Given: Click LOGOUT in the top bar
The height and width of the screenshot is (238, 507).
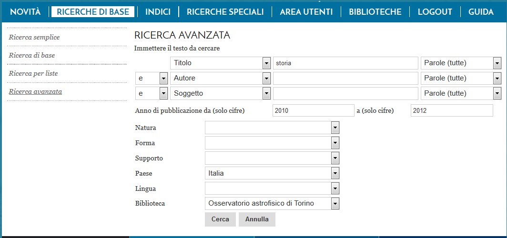Looking at the screenshot, I should pyautogui.click(x=435, y=12).
